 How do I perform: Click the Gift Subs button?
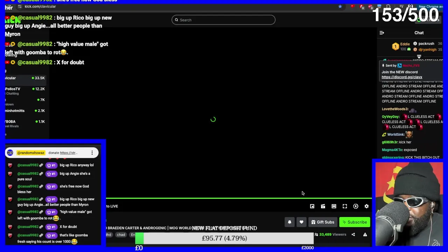coord(323,222)
